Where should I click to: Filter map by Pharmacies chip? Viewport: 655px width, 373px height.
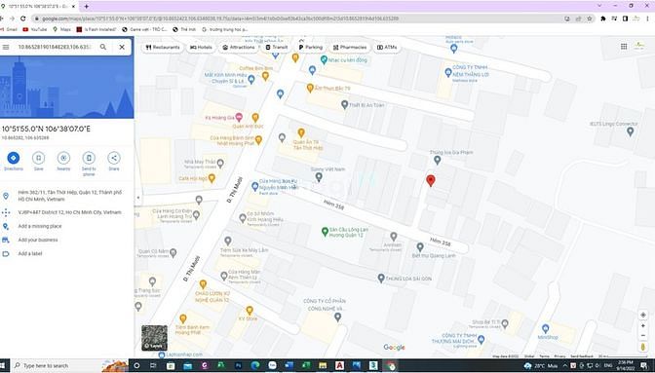(350, 47)
